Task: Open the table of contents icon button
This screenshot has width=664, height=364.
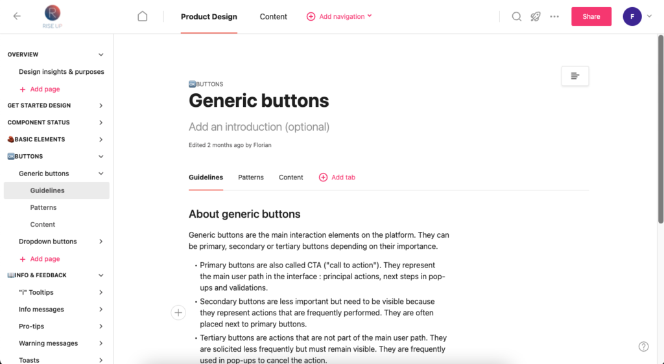Action: click(x=575, y=76)
